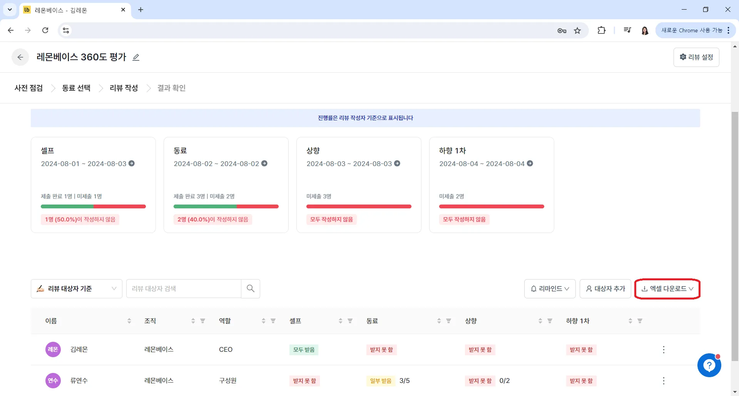Open the 리뷰 설정 settings button
The width and height of the screenshot is (739, 396).
(696, 57)
